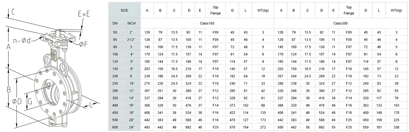This screenshot has height=132, width=409.
Task: Click the DN column header
Action: (x=115, y=23)
